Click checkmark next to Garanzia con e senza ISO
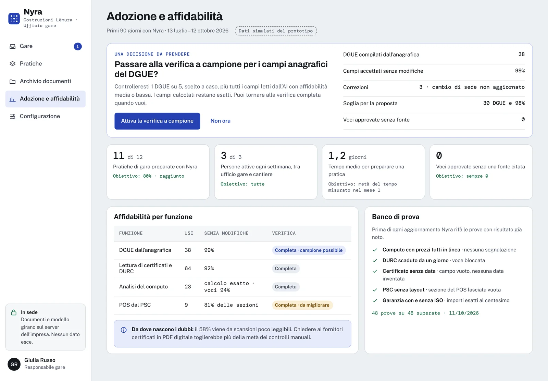Screen dimensions: 548x381 pyautogui.click(x=375, y=301)
